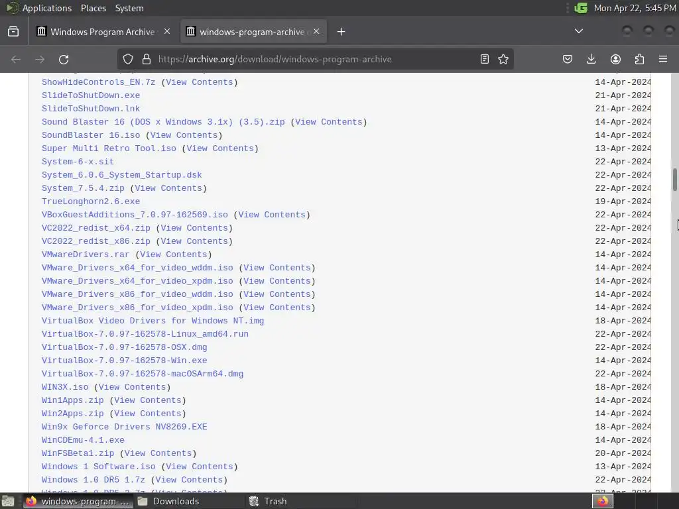
Task: Download VirtualBox macOSArm64.dmg
Action: point(143,374)
